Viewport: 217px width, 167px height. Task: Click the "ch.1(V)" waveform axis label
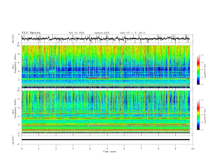click(x=13, y=39)
